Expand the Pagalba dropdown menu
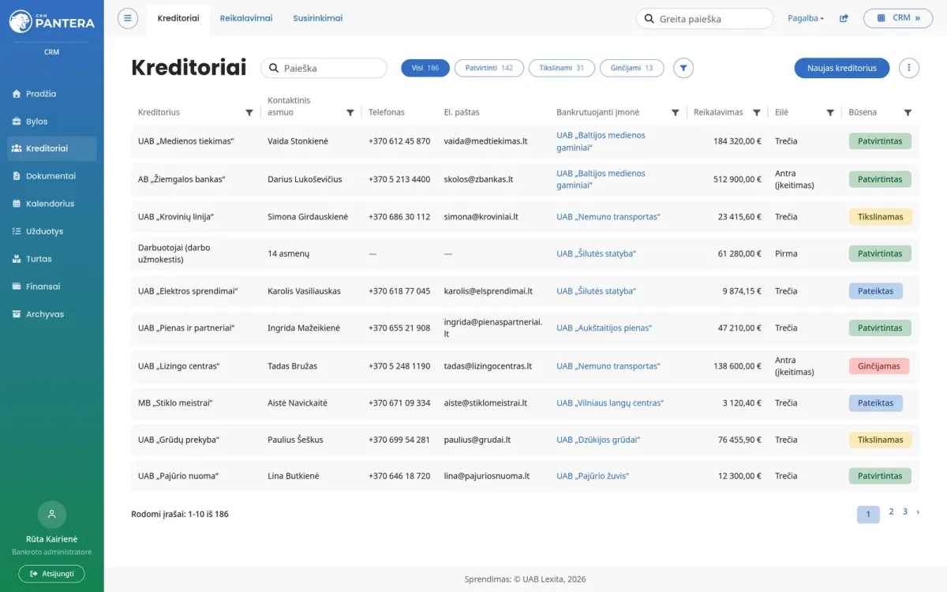Image resolution: width=947 pixels, height=592 pixels. [x=806, y=18]
